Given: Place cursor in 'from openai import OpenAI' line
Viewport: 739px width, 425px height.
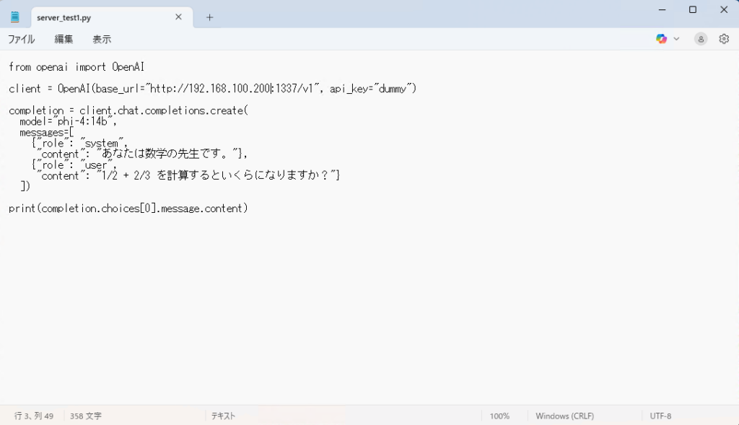Looking at the screenshot, I should tap(76, 67).
